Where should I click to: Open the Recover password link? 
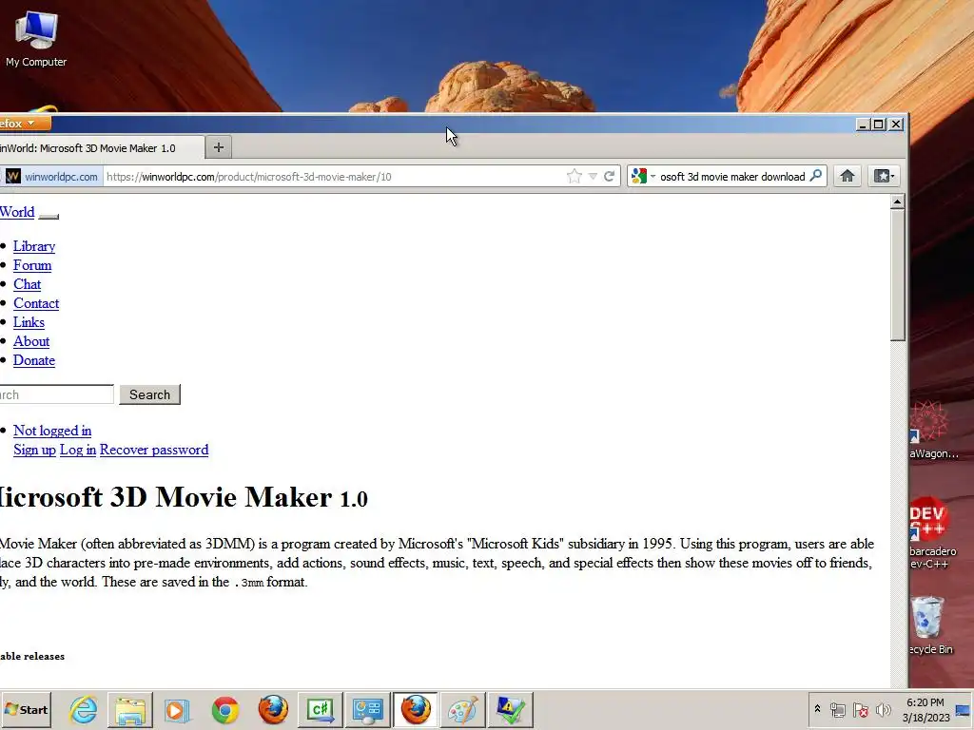coord(154,450)
